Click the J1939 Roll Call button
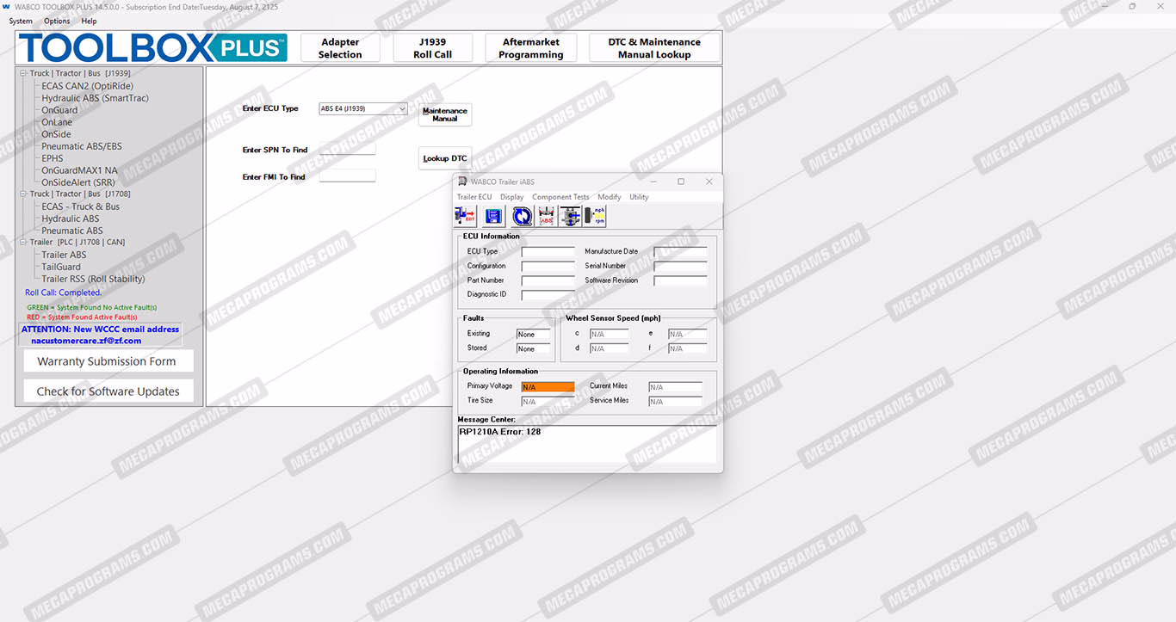 tap(432, 48)
